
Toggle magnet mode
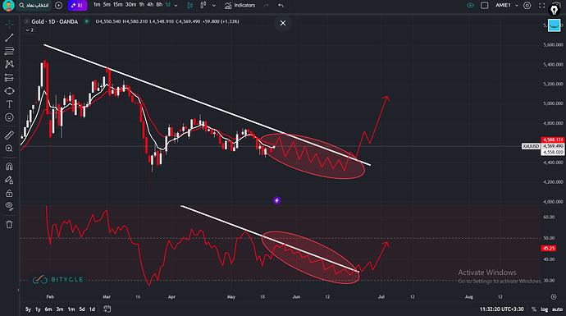tap(9, 167)
